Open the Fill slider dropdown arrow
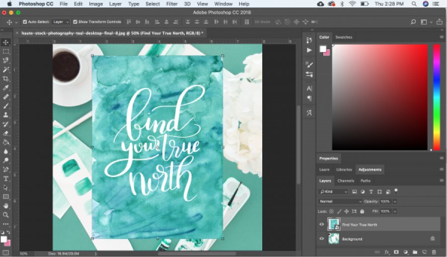The height and width of the screenshot is (257, 447). (x=395, y=211)
